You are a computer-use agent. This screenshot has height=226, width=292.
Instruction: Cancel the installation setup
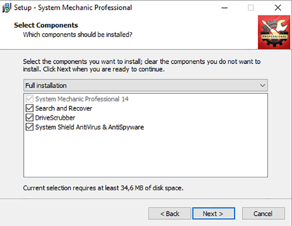click(266, 213)
